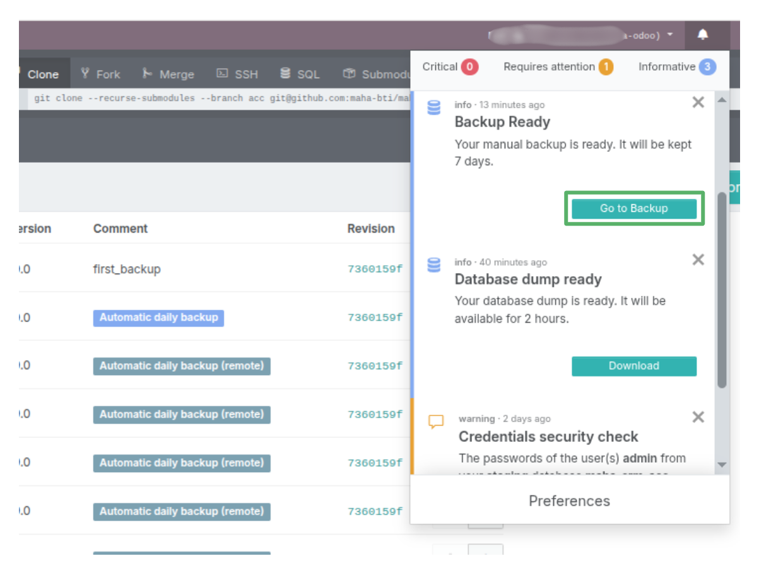759x573 pixels.
Task: Download the database dump
Action: (x=633, y=366)
